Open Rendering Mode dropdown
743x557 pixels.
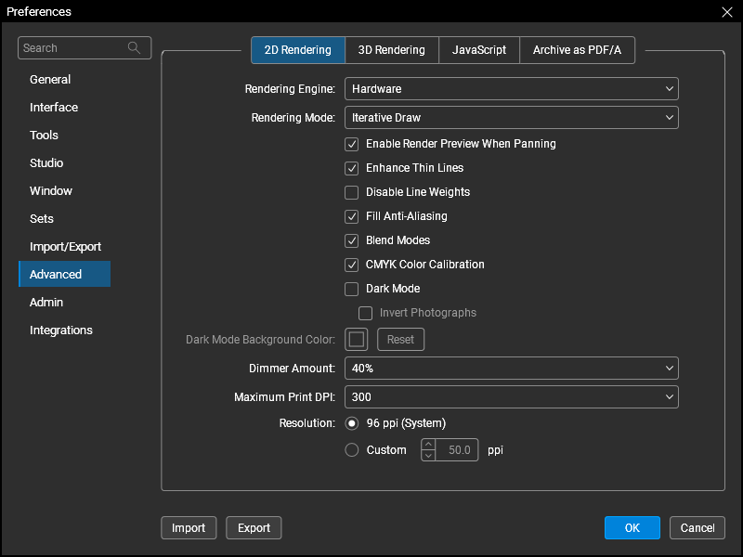512,118
